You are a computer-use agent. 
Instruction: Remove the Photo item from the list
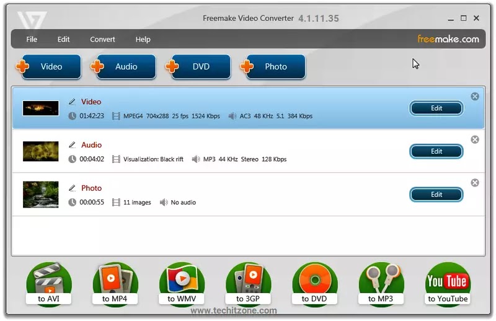click(475, 182)
